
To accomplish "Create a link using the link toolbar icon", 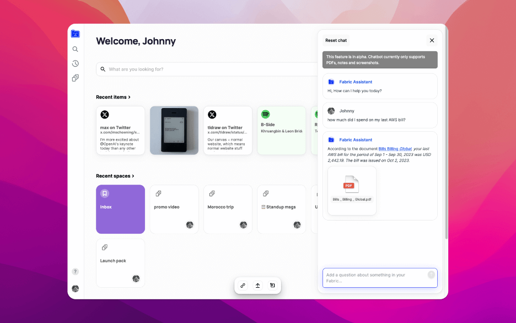I will coord(243,286).
